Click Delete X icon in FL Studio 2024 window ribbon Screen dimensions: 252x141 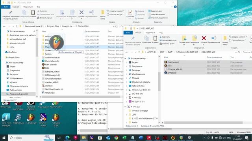point(82,12)
